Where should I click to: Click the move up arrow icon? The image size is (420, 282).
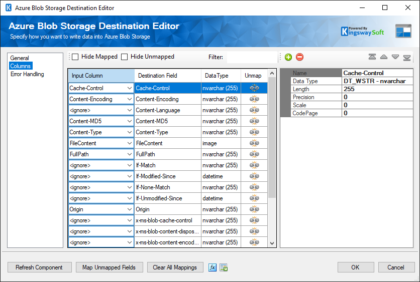pos(384,57)
